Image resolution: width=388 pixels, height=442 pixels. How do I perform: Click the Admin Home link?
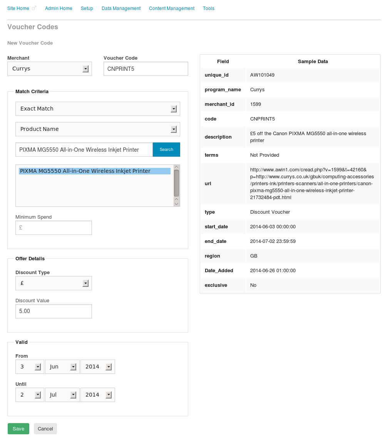tap(59, 8)
